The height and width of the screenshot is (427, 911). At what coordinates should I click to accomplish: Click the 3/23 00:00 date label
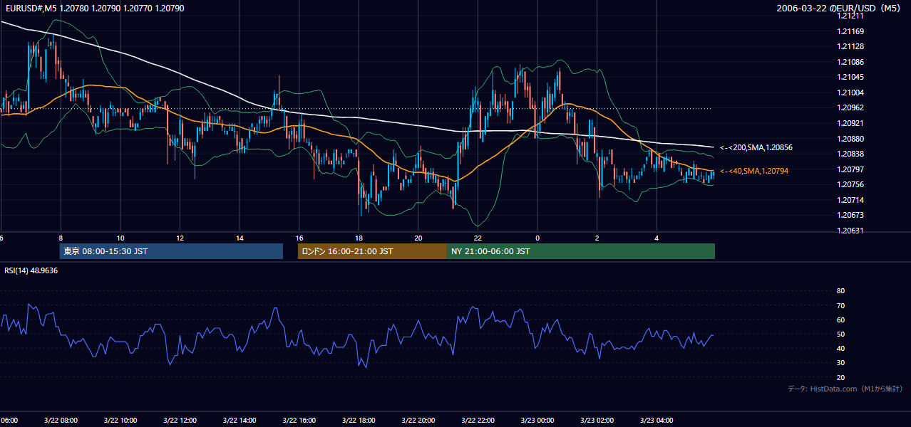click(537, 420)
